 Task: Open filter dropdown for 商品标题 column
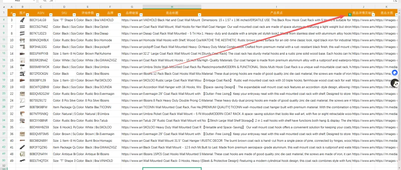point(199,15)
